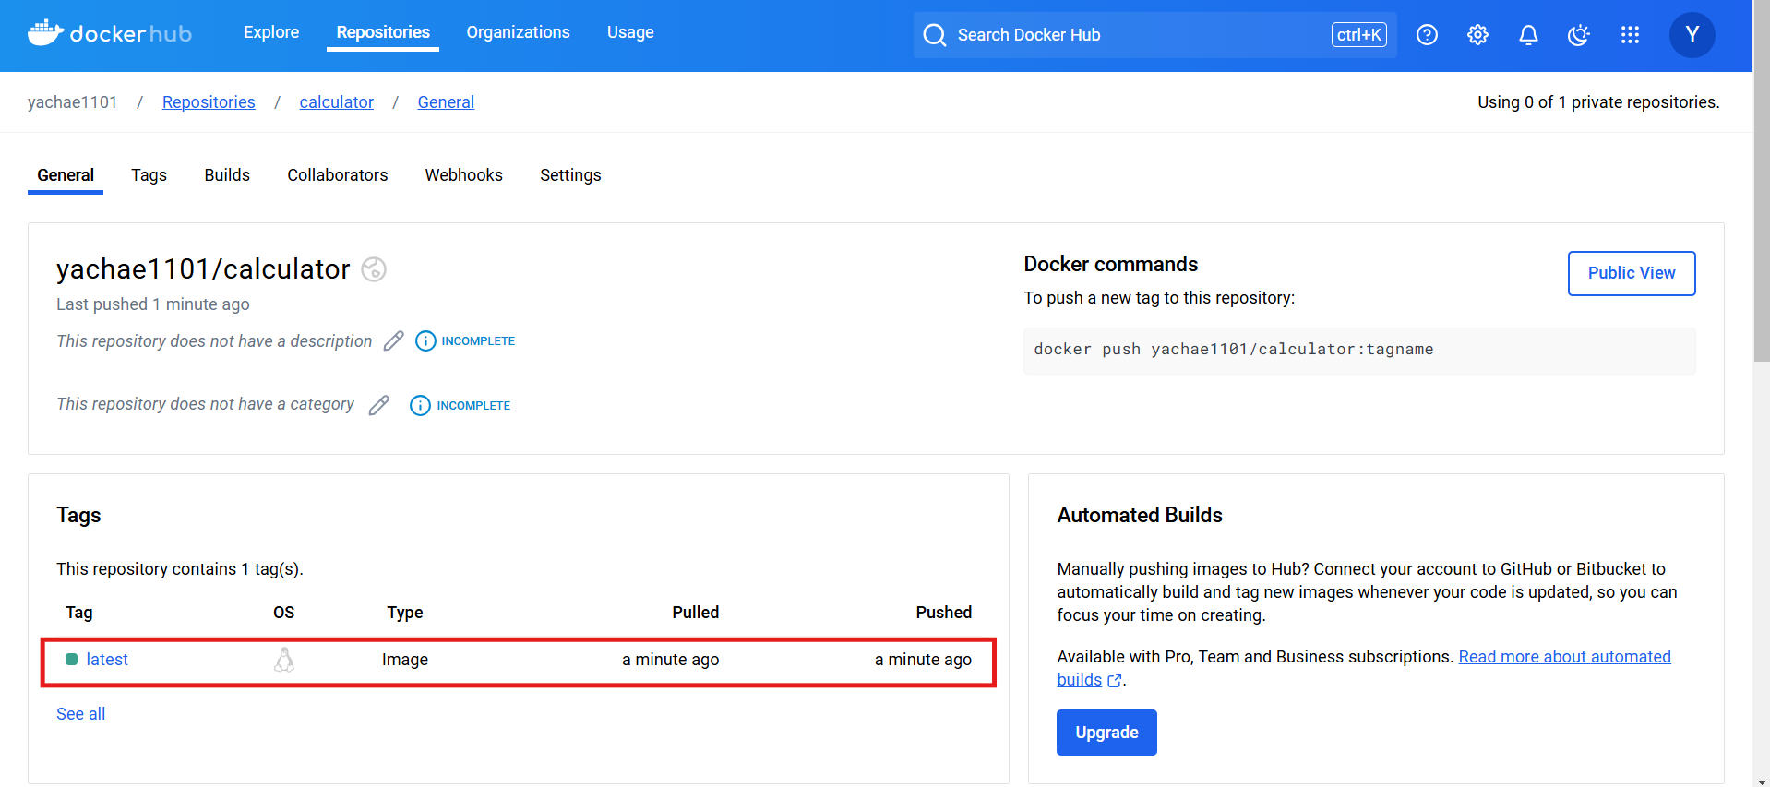Viewport: 1770px width, 787px height.
Task: Click the green status dot of latest tag
Action: (72, 660)
